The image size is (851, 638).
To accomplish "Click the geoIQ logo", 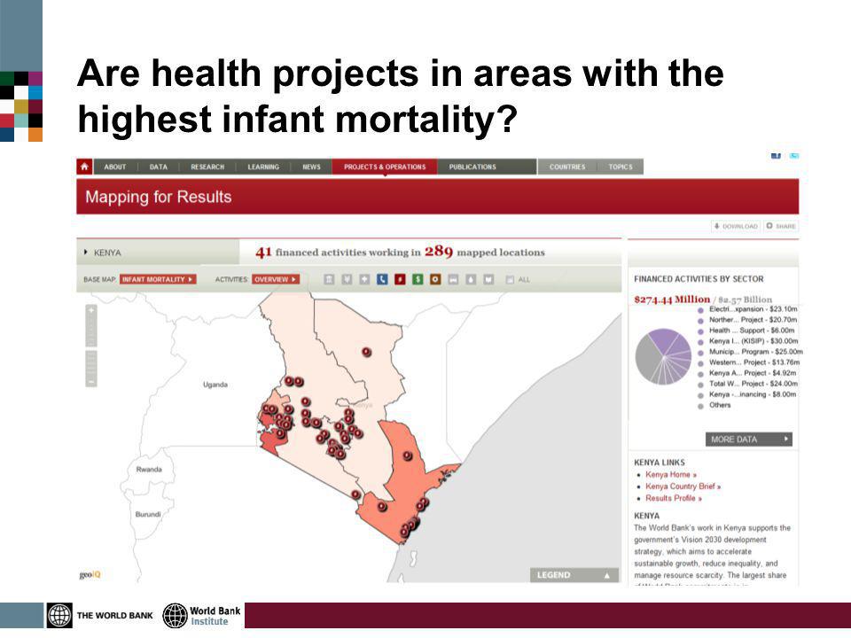I will point(90,574).
